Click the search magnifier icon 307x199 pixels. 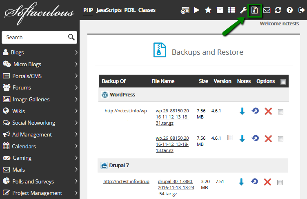(71, 37)
